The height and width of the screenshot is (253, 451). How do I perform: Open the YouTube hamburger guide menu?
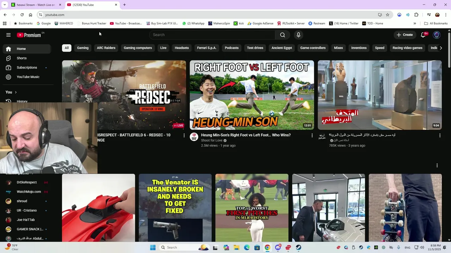click(x=8, y=35)
